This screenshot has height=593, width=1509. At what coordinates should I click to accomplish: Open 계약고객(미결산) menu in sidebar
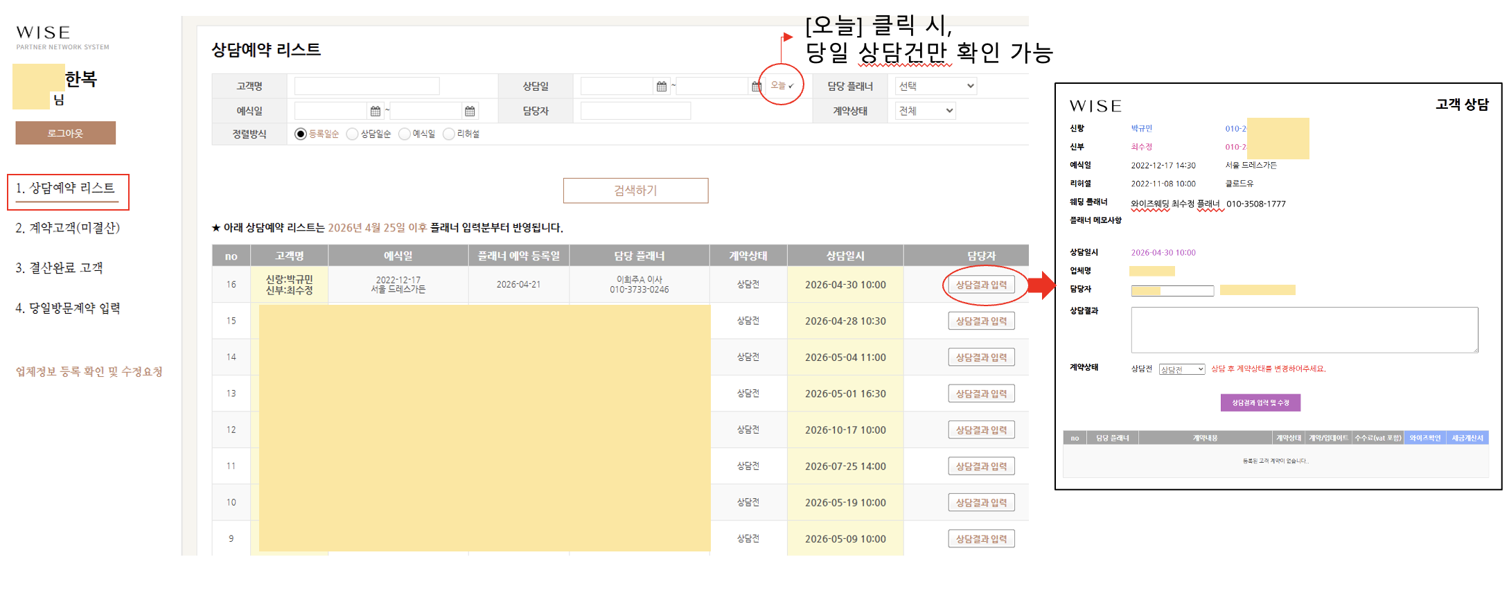pos(68,228)
